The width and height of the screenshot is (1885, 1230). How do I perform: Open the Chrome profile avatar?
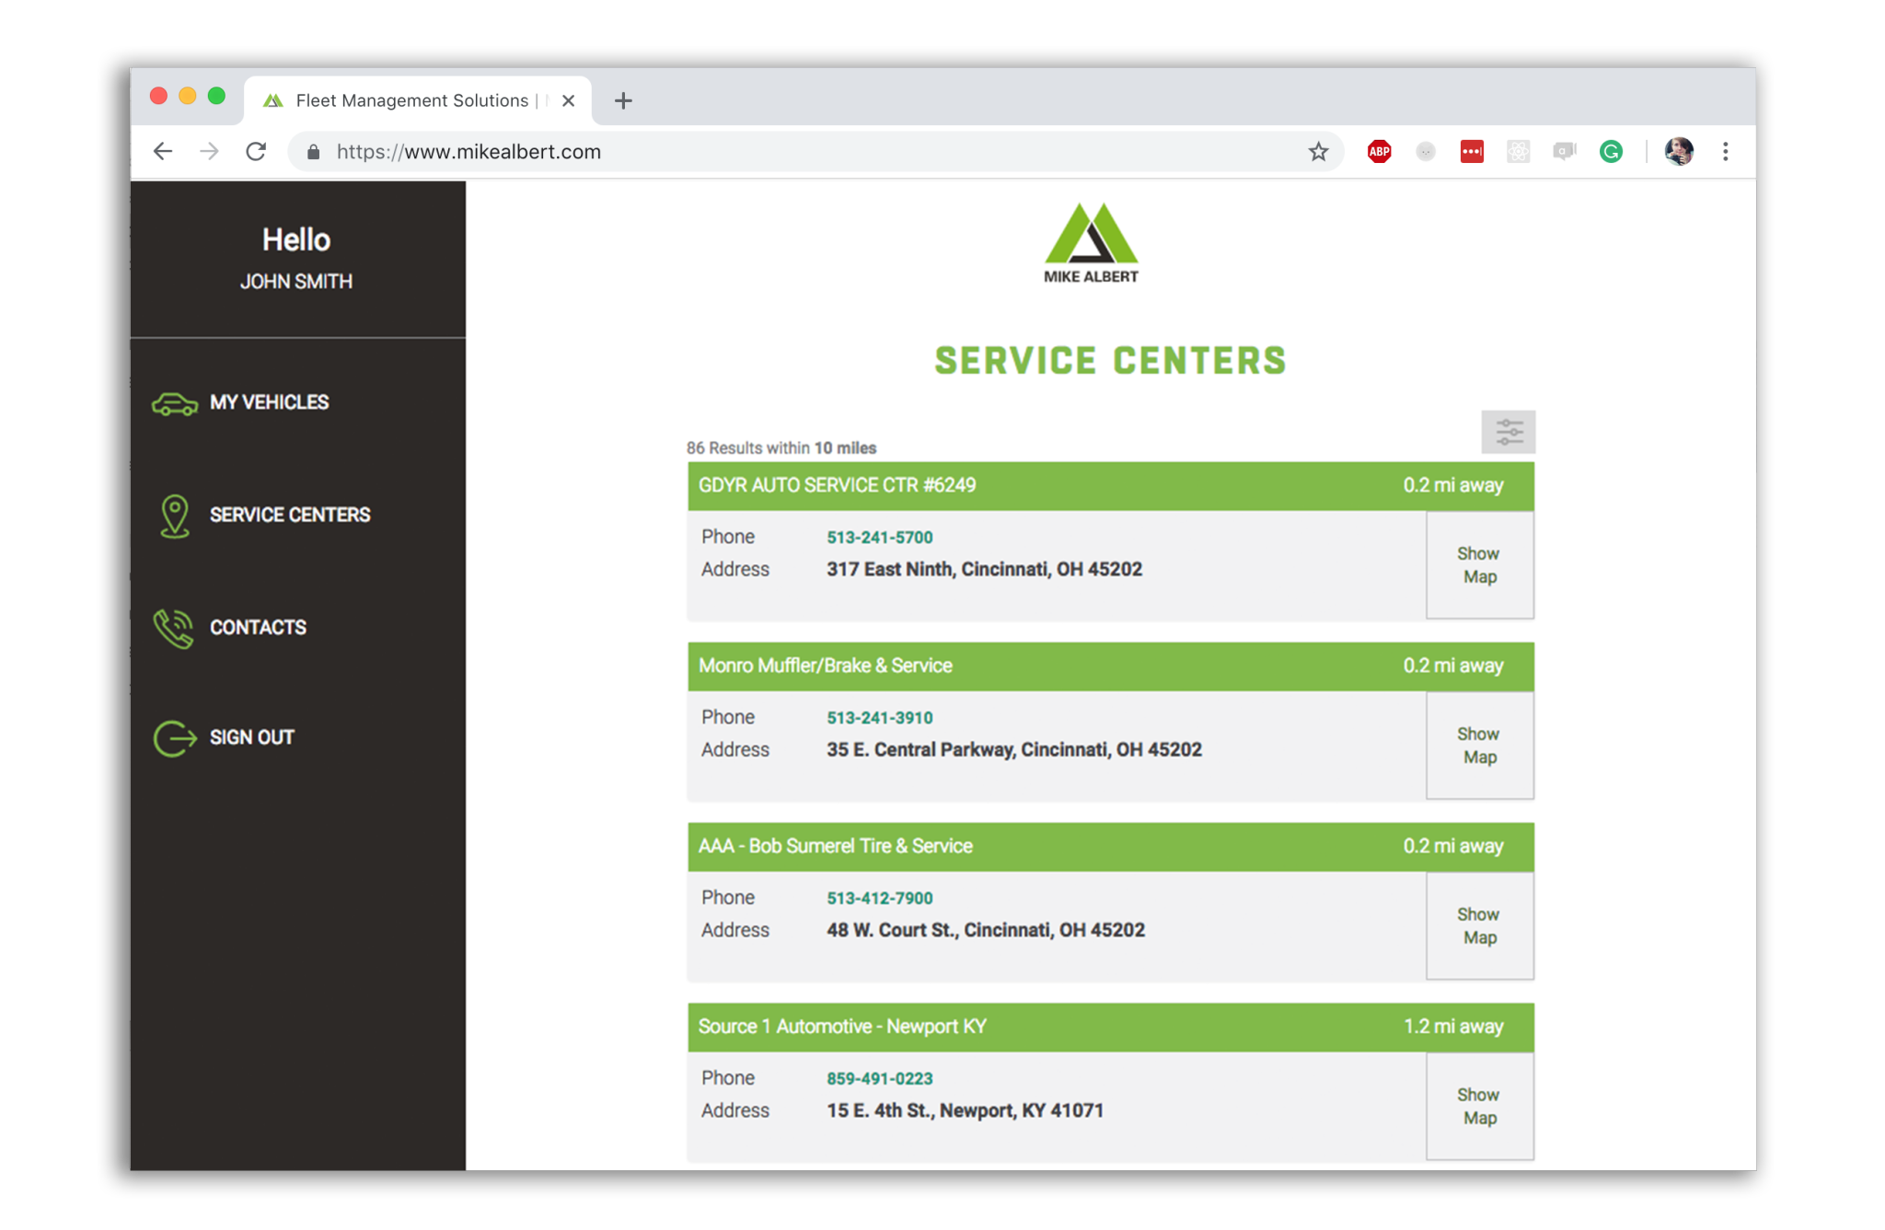(1679, 152)
